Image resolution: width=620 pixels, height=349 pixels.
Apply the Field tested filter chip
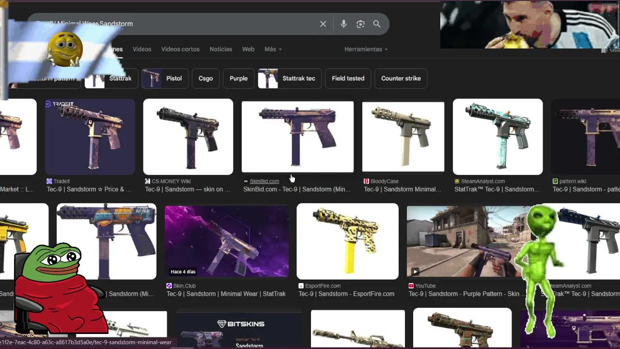[348, 79]
